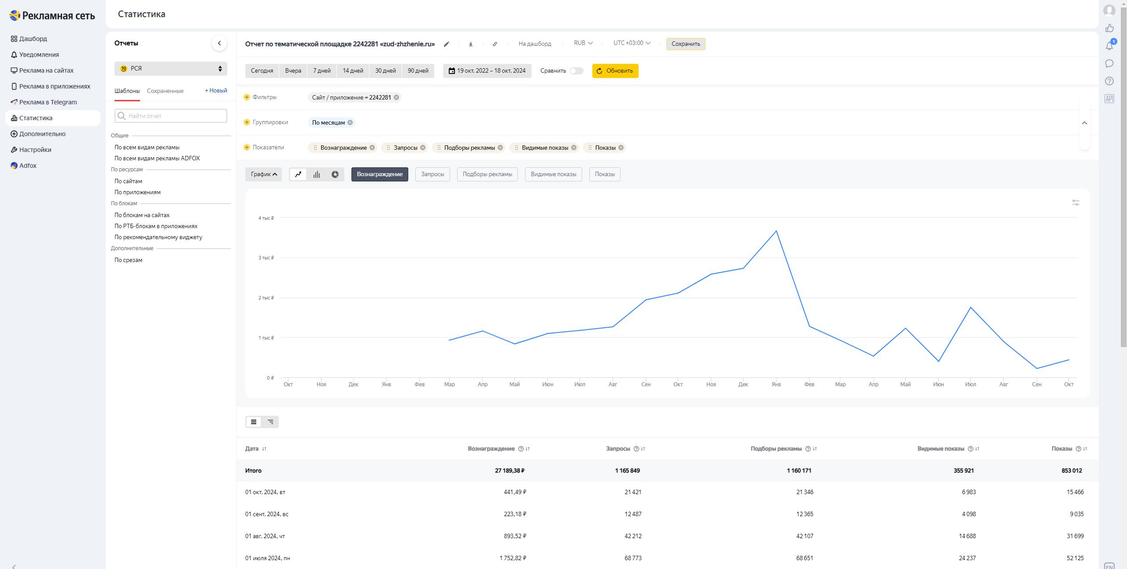This screenshot has width=1127, height=569.
Task: Switch chart to bar graph view
Action: click(317, 174)
